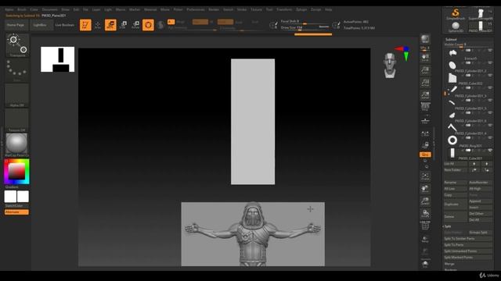This screenshot has width=501, height=281.
Task: Move subtool down with arrow beside List All
Action: coord(487,164)
